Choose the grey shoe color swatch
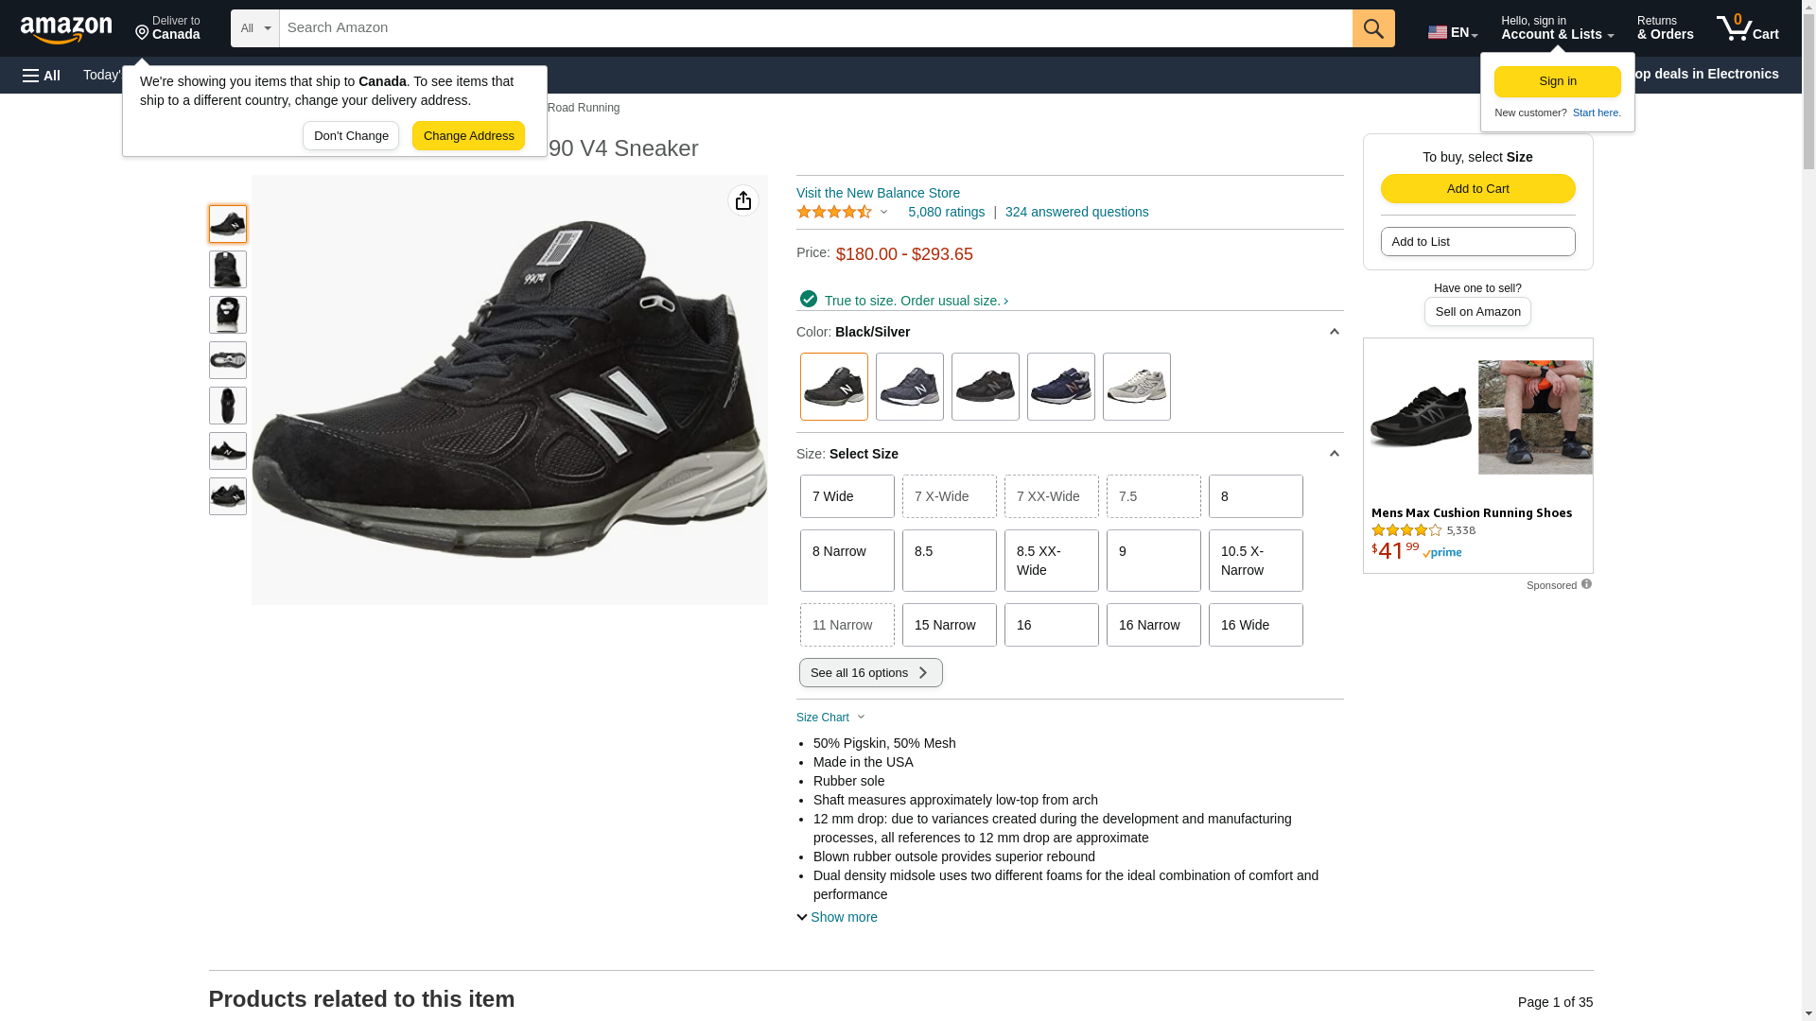The width and height of the screenshot is (1816, 1021). [x=1136, y=387]
